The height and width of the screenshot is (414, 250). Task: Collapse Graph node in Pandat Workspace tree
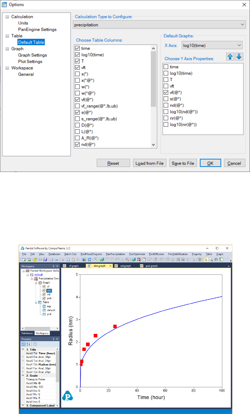pos(36,283)
